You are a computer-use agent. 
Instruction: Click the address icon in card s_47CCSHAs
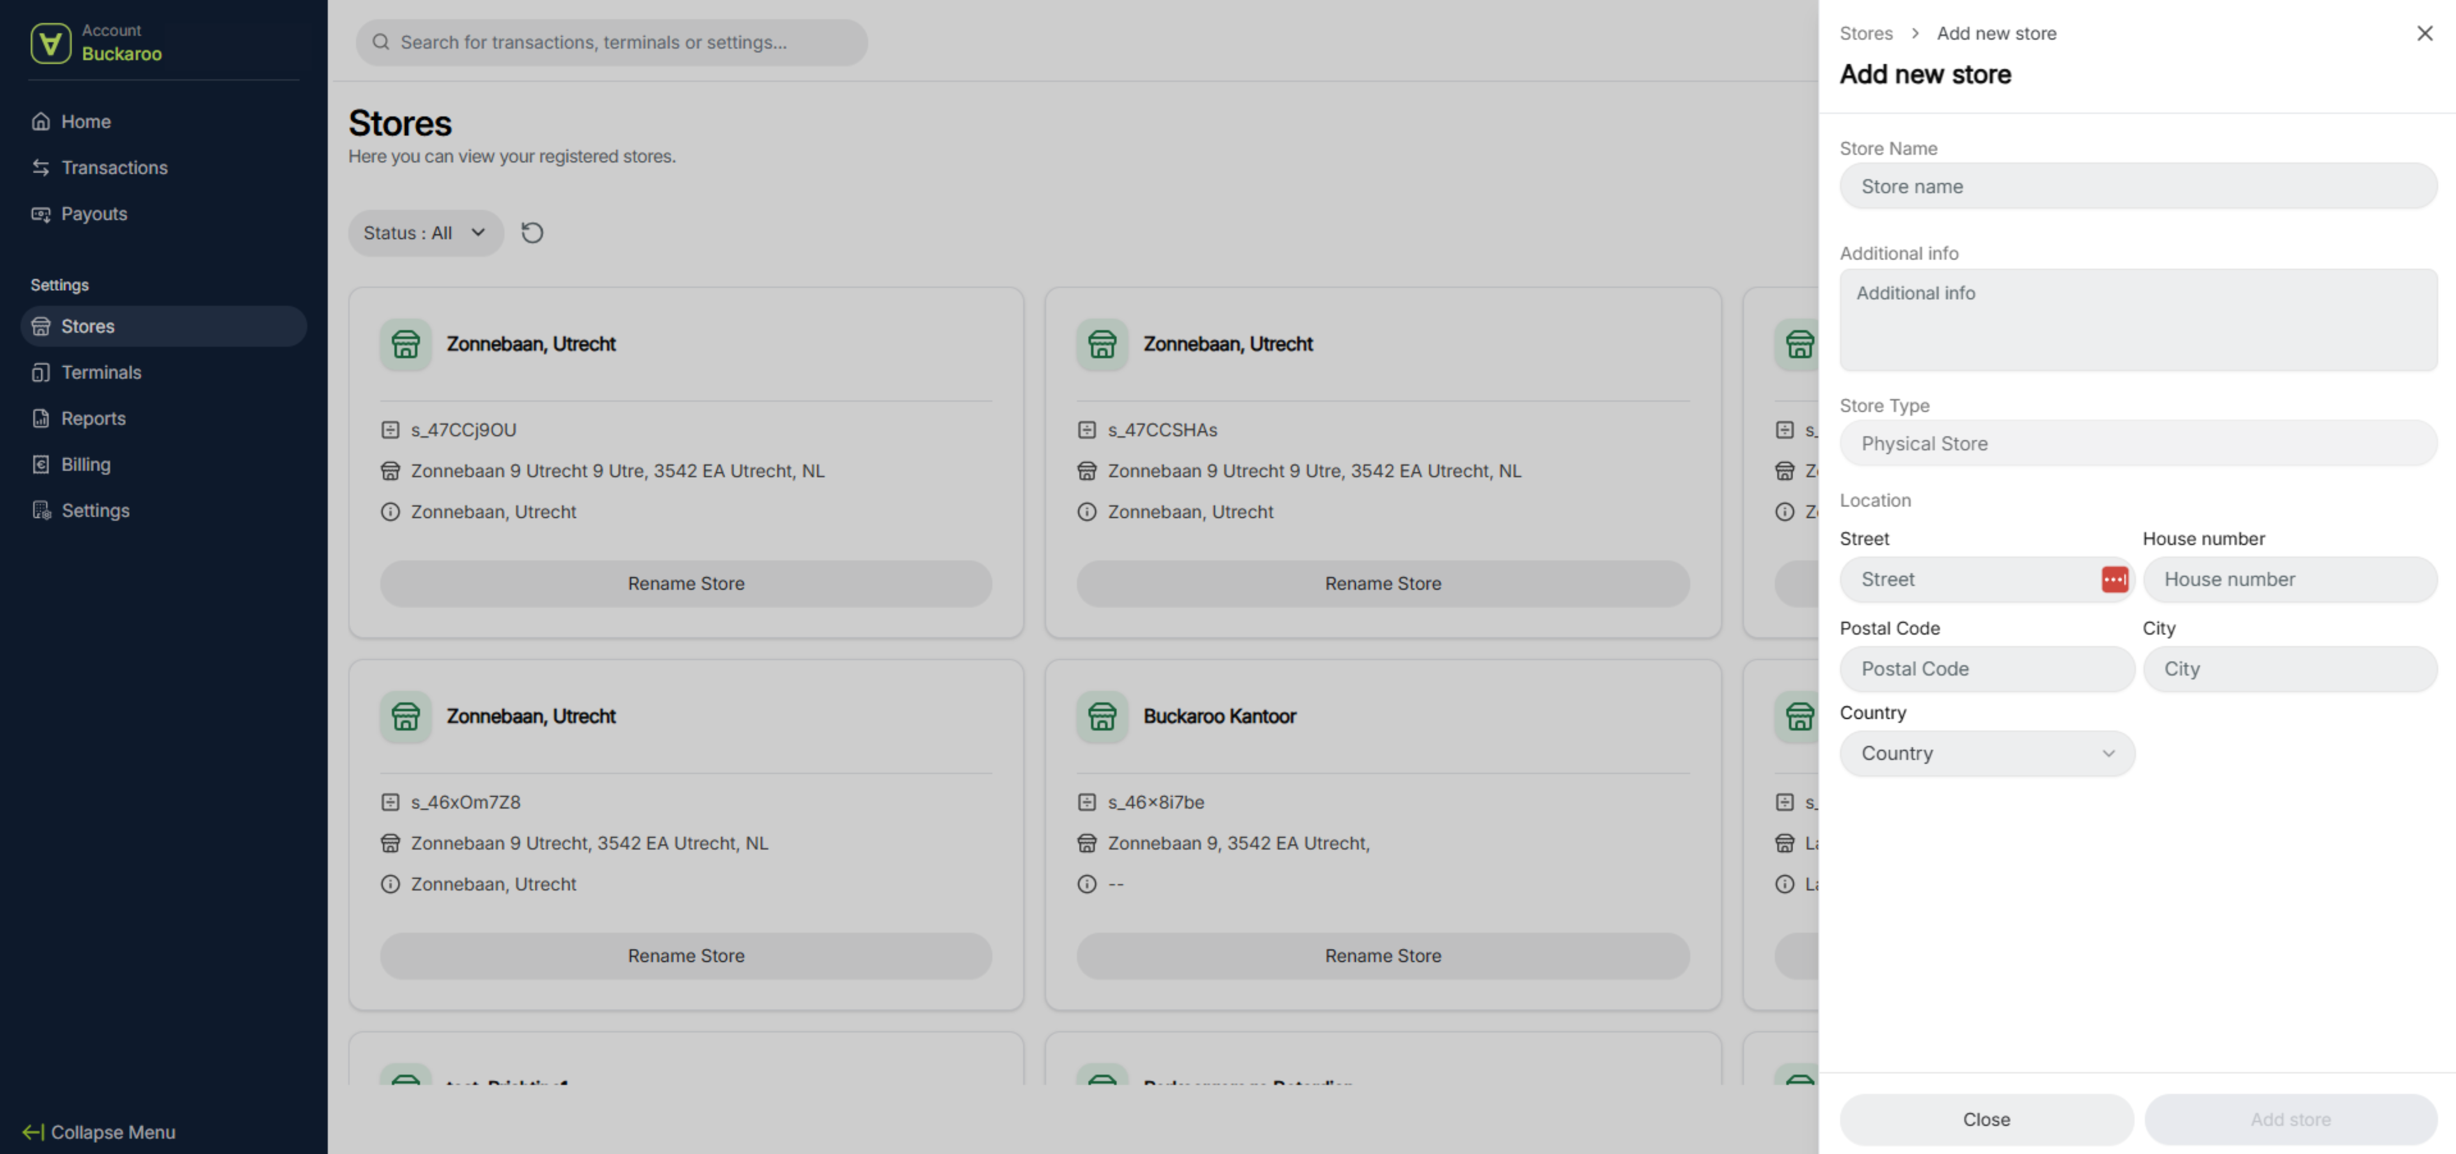click(x=1087, y=471)
